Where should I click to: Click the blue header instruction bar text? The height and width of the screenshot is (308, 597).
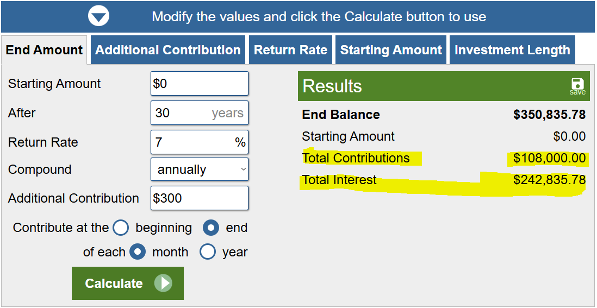point(319,16)
